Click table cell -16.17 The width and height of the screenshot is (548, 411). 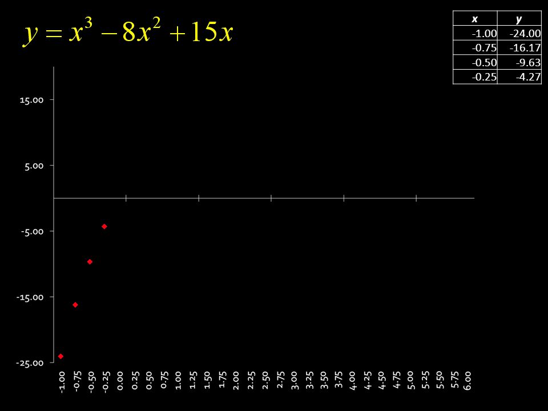coord(519,47)
